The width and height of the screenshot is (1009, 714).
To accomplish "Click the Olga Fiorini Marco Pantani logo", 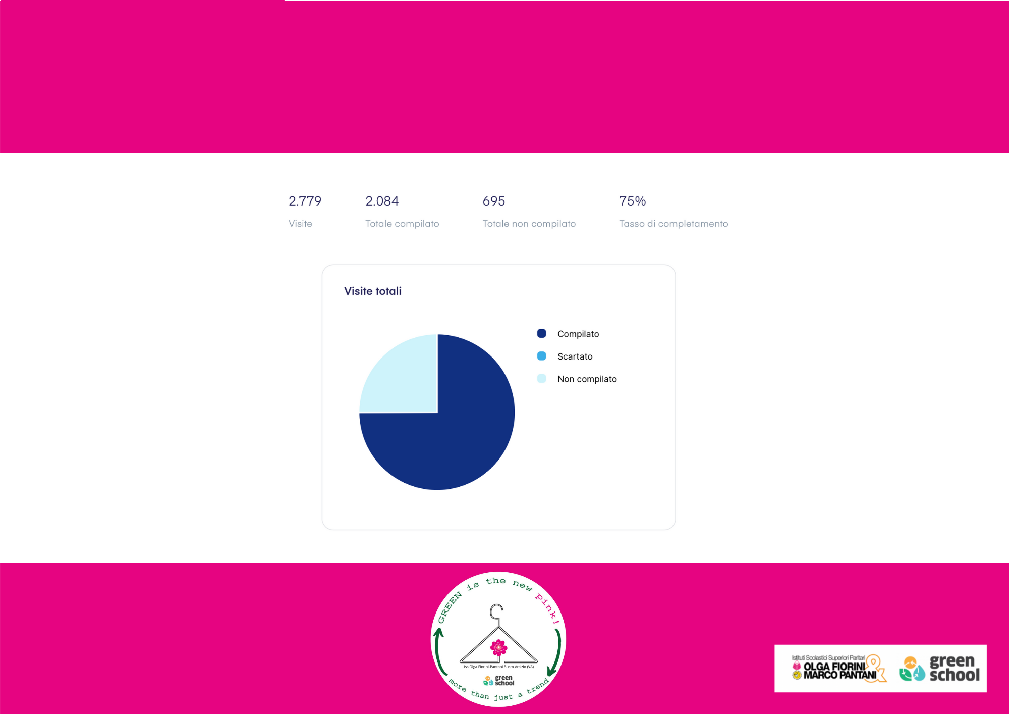I will point(837,669).
